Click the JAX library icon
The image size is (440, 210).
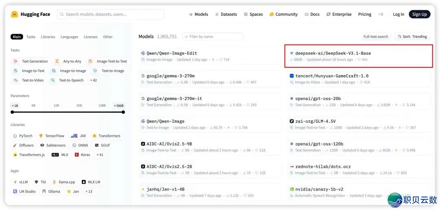74,136
